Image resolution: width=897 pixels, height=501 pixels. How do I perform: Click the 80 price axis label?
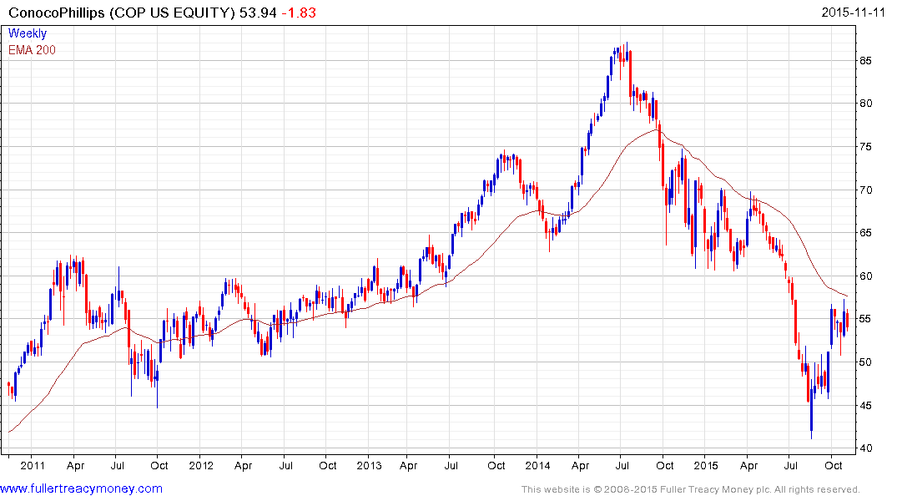865,104
